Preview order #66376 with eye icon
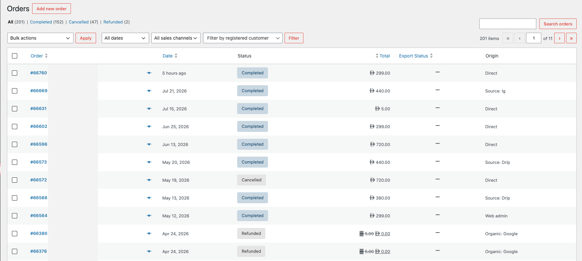The width and height of the screenshot is (582, 261). (x=149, y=251)
